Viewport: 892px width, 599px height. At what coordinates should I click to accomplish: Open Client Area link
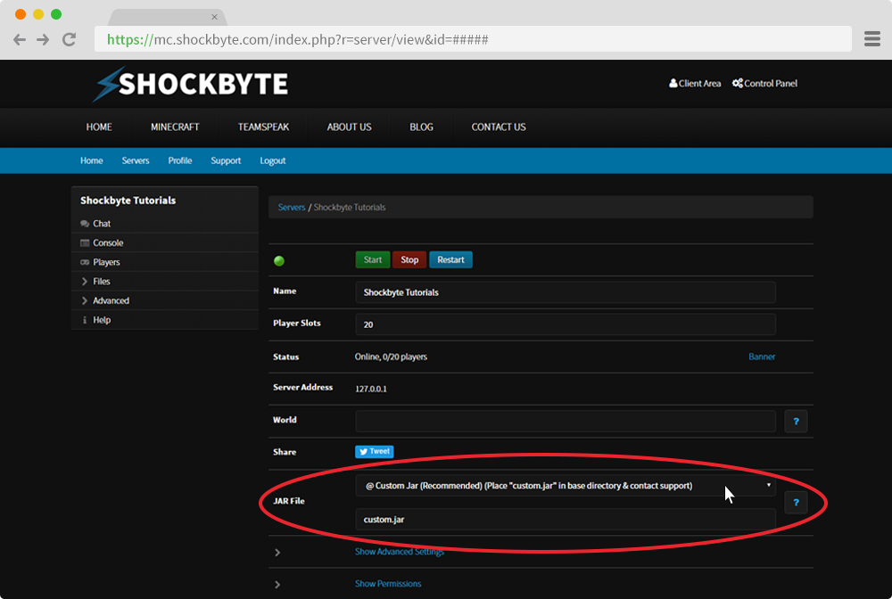(695, 83)
